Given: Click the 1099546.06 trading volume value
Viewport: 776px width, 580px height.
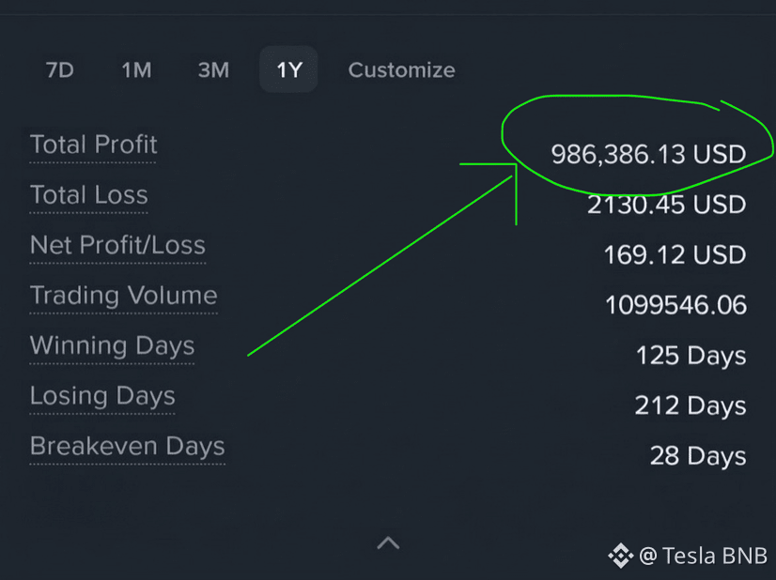Looking at the screenshot, I should (x=675, y=305).
